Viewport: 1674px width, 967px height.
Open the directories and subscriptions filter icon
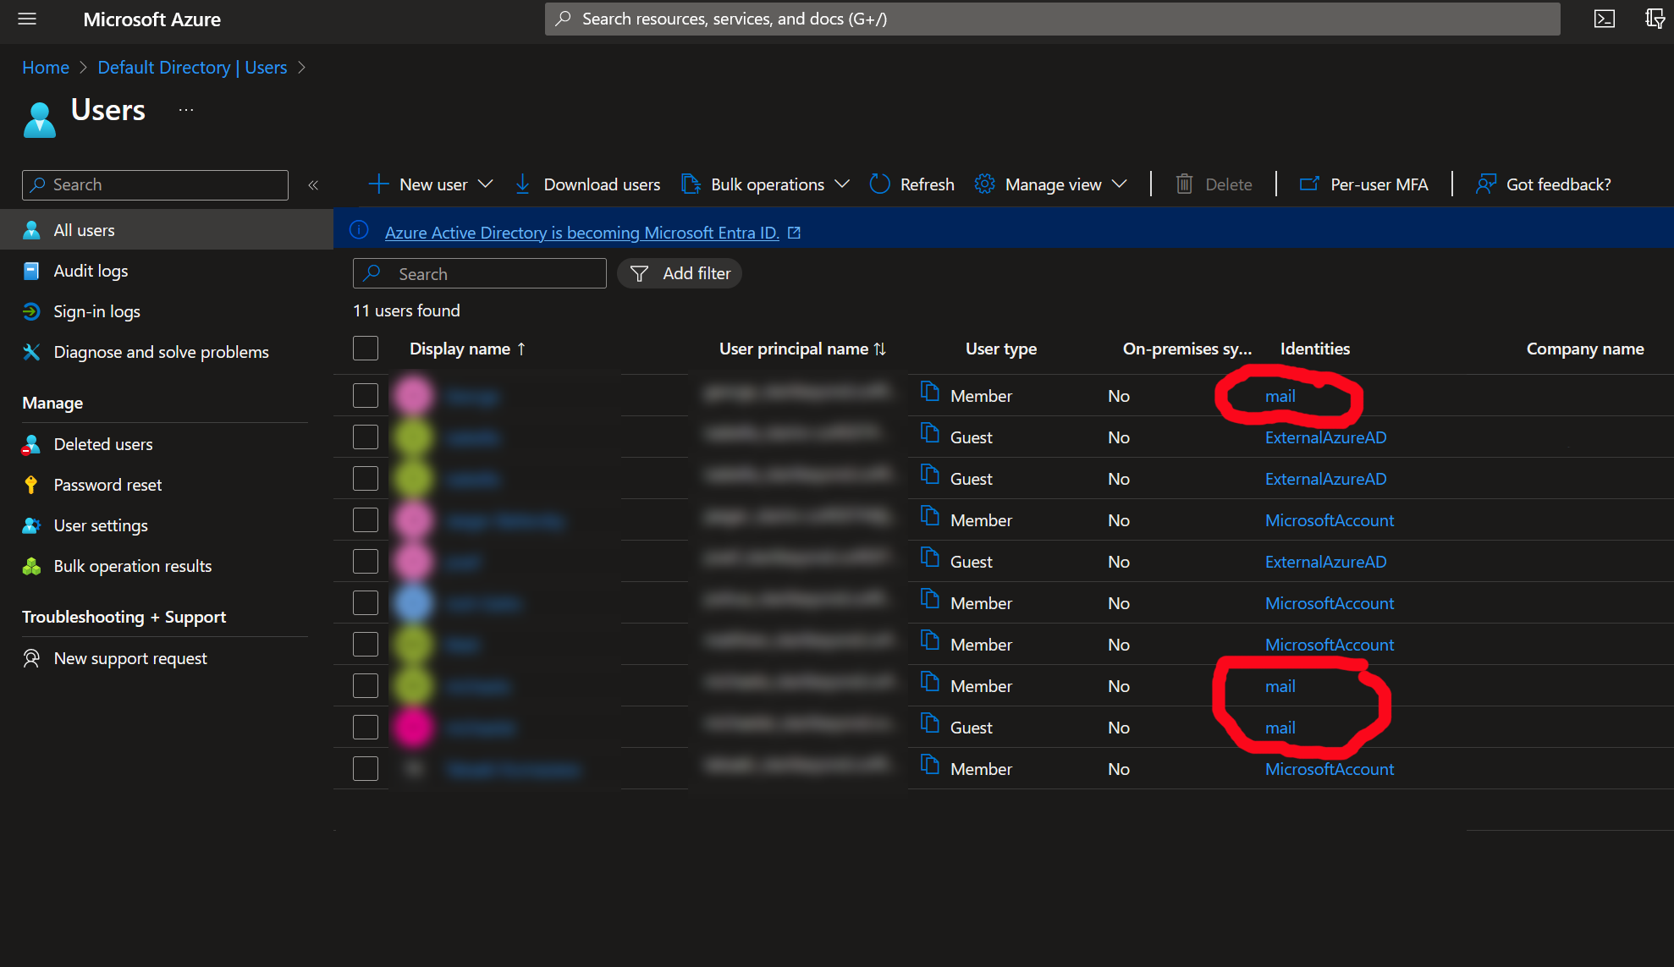1655,19
